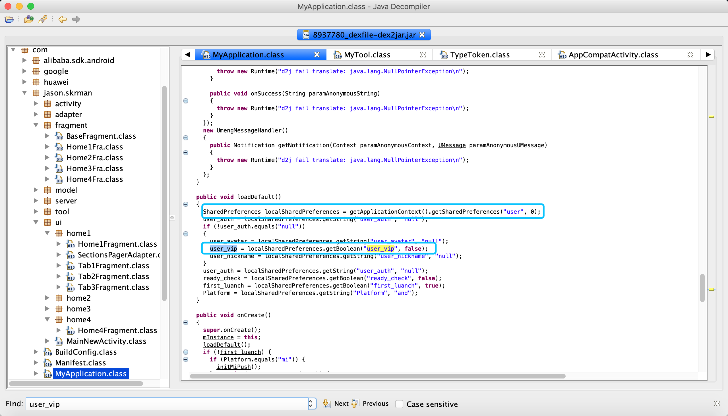Click the Home1Fra.class file icon
The width and height of the screenshot is (728, 416).
click(59, 147)
